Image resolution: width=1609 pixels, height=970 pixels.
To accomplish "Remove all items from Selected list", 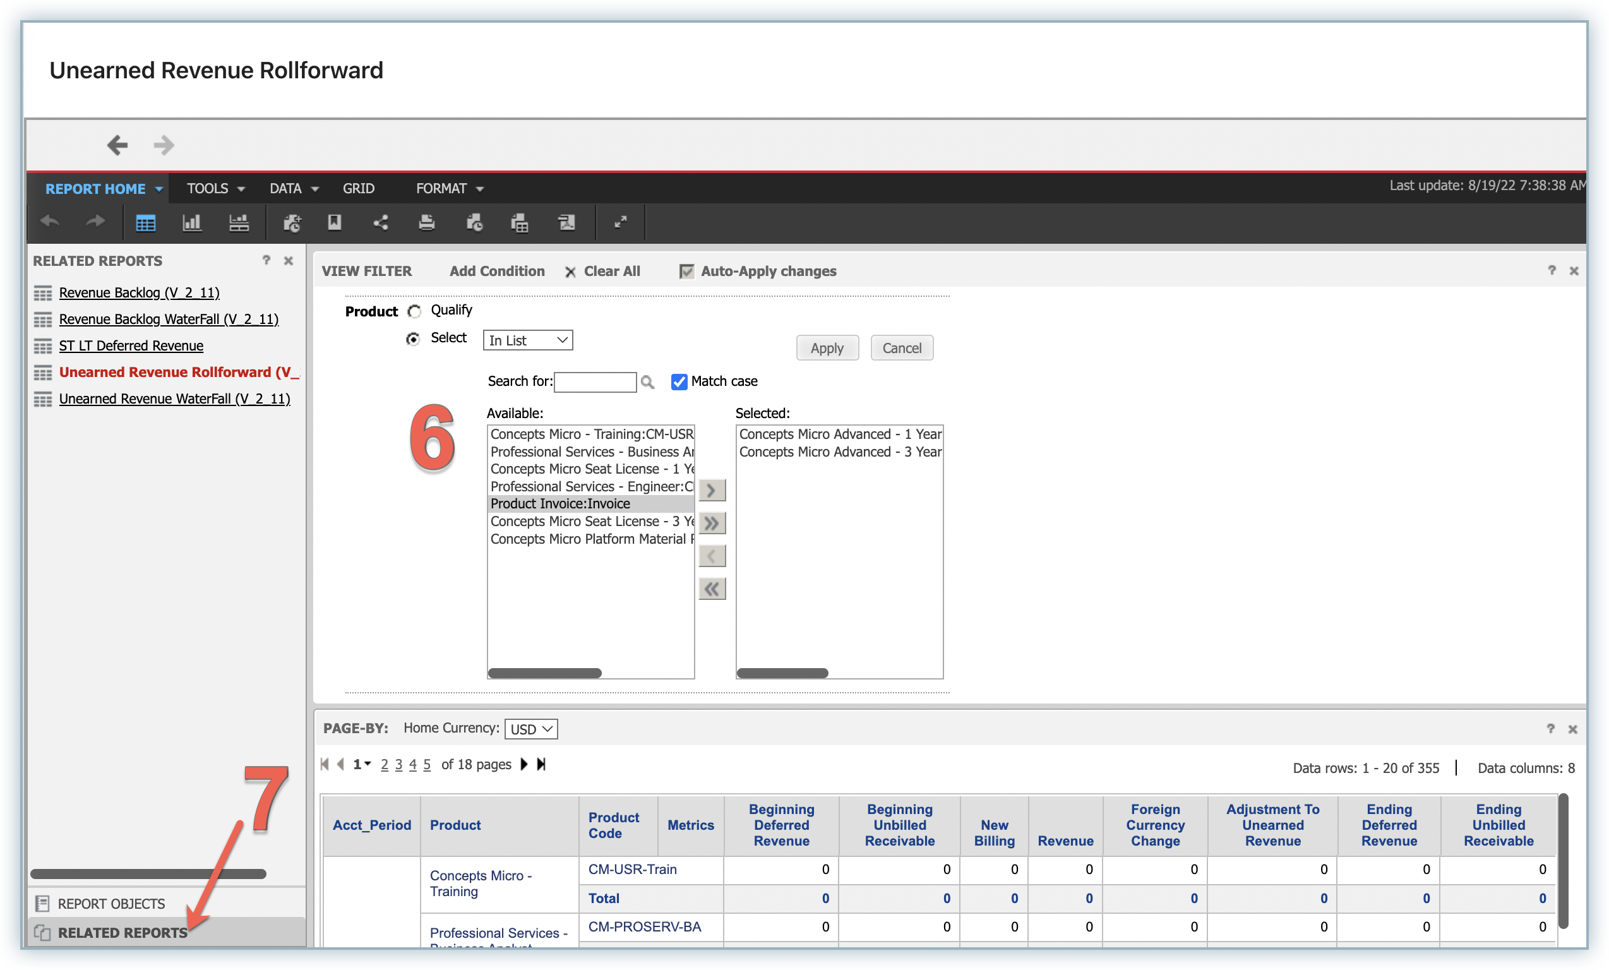I will pos(712,589).
